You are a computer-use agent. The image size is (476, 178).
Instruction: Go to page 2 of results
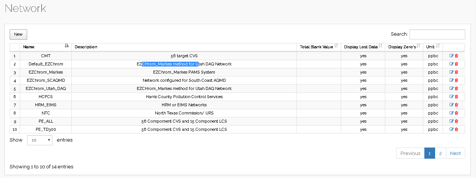(440, 153)
